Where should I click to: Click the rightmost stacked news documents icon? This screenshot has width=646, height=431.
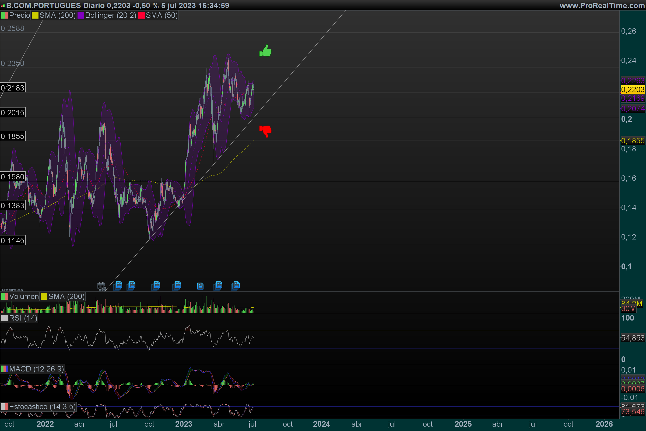[x=236, y=286]
